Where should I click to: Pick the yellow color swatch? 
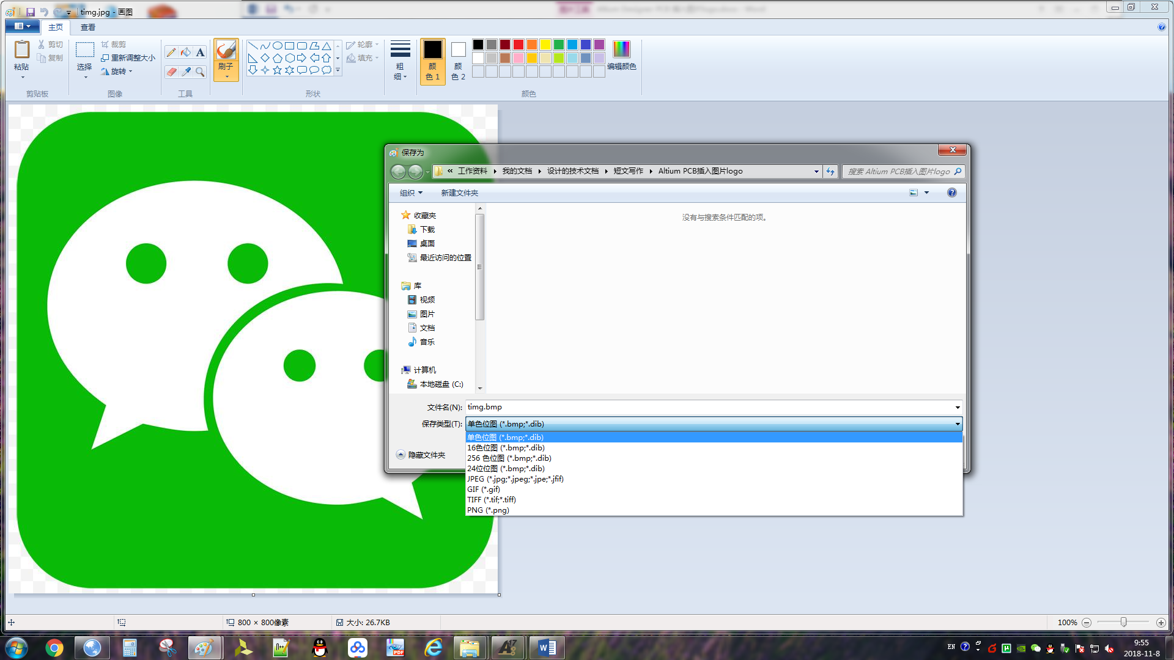tap(545, 45)
